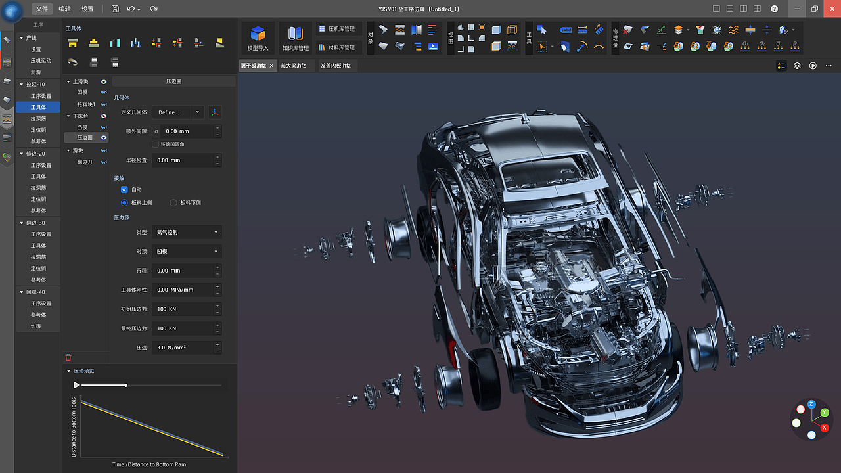841x473 pixels.
Task: Click the orange wave lines icon
Action: click(733, 30)
